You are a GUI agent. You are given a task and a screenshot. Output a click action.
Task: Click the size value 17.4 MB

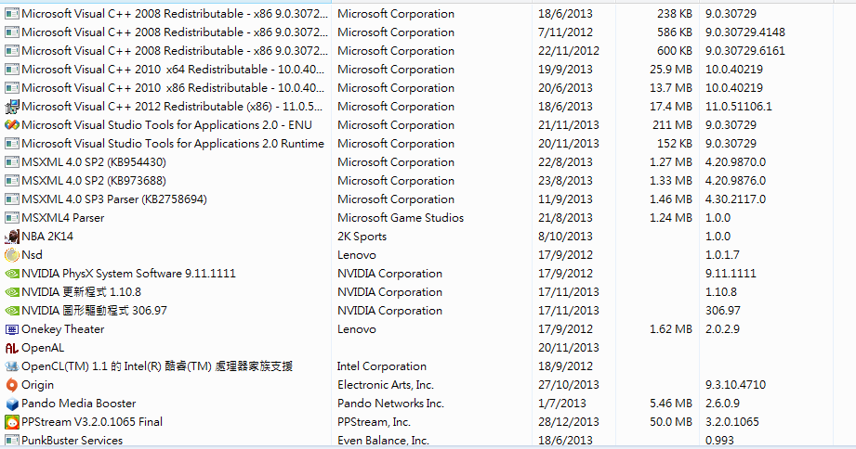(671, 107)
